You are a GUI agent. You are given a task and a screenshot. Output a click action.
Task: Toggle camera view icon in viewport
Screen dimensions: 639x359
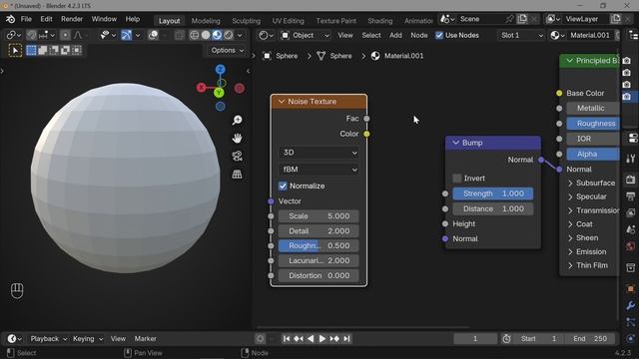point(238,157)
